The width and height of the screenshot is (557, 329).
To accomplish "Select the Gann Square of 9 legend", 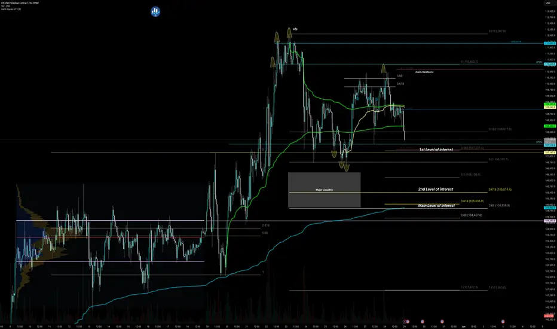I will [x=11, y=9].
